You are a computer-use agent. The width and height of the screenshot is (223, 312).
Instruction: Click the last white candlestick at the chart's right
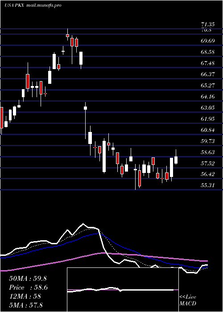pos(176,160)
